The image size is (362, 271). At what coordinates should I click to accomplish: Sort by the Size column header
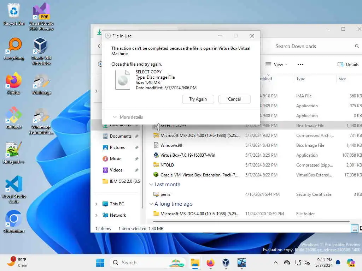click(x=342, y=79)
